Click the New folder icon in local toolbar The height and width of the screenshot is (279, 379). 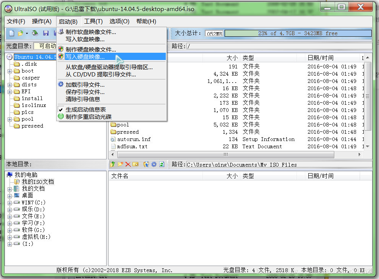coord(120,164)
